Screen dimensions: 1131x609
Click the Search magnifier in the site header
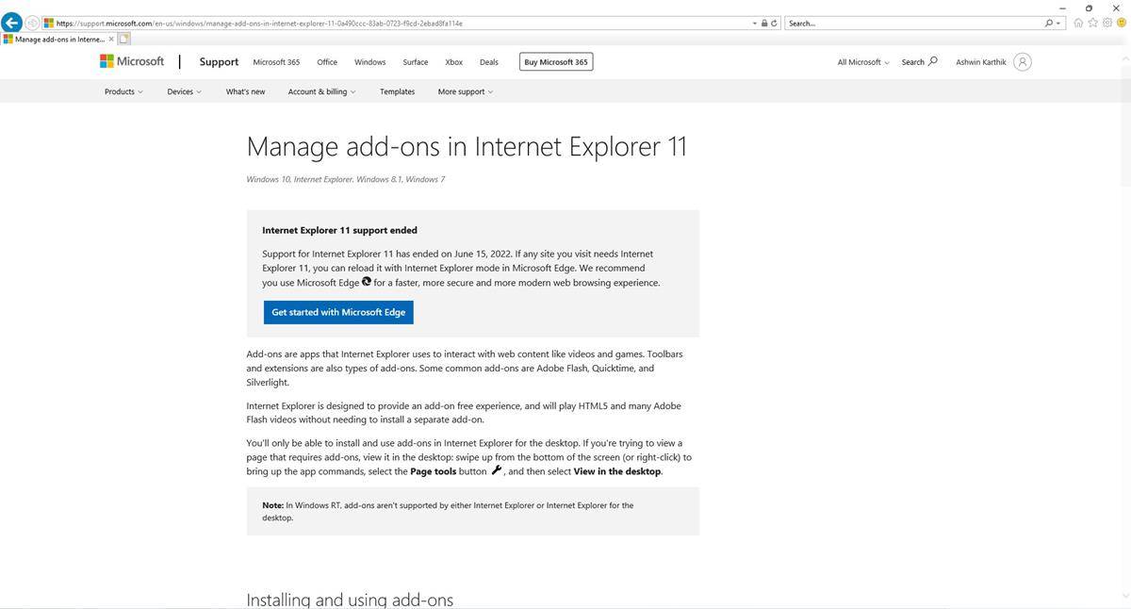(x=932, y=61)
